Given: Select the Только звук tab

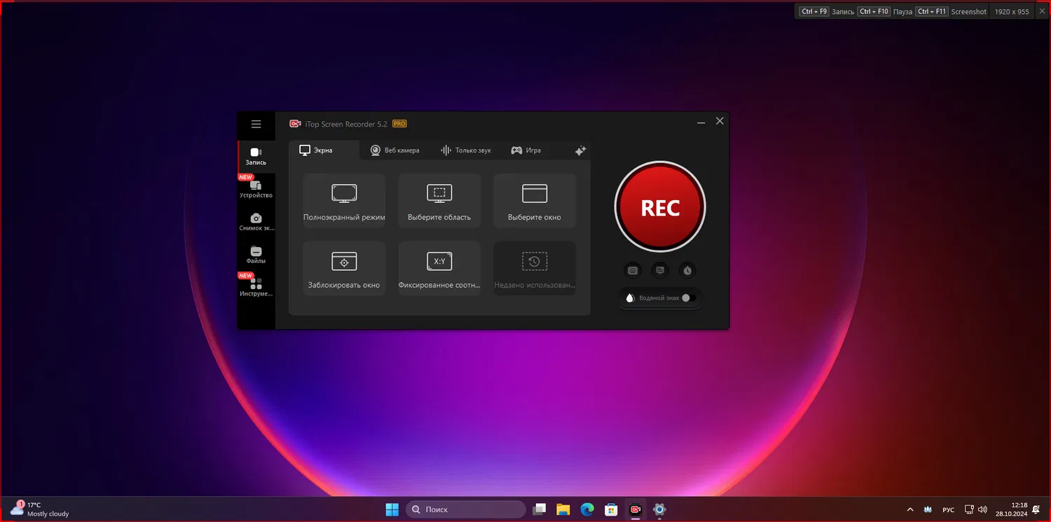Looking at the screenshot, I should pos(466,150).
